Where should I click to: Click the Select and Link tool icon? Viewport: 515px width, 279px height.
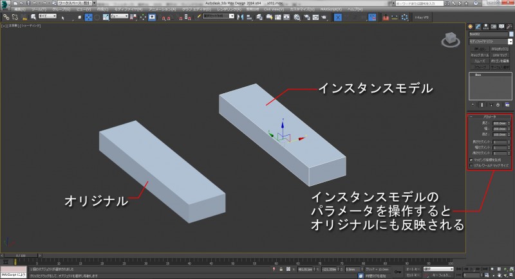5,17
